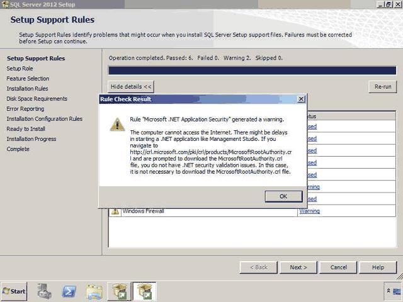This screenshot has height=302, width=403.
Task: Select the Installation Rules step
Action: click(x=27, y=89)
